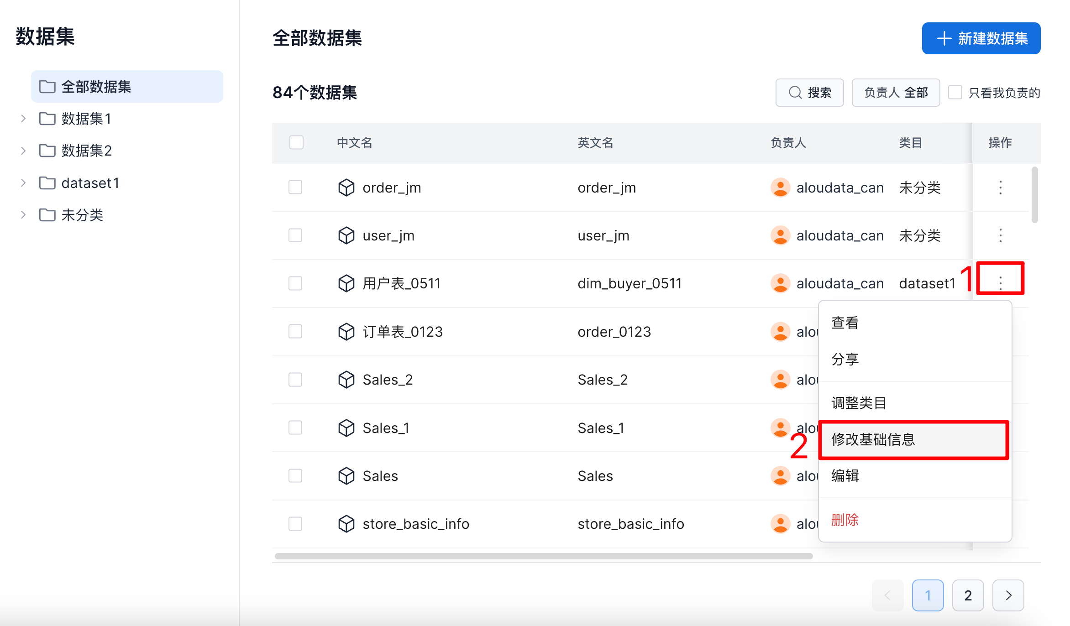Expand the dataset1 folder tree node
Screen dimensions: 1070x626
pyautogui.click(x=23, y=183)
